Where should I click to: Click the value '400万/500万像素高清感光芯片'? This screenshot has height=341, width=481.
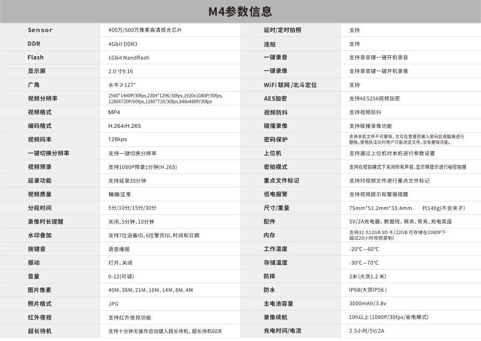click(145, 30)
